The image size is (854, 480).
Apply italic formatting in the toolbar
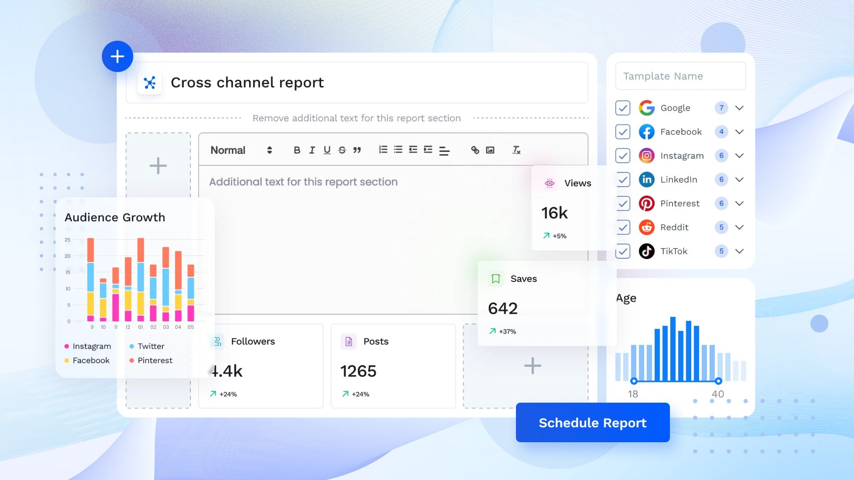[312, 150]
